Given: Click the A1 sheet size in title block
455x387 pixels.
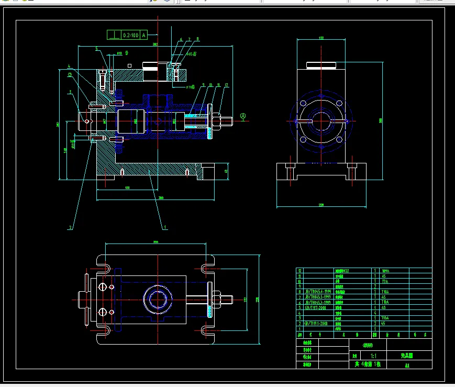Looking at the screenshot, I should [x=407, y=366].
